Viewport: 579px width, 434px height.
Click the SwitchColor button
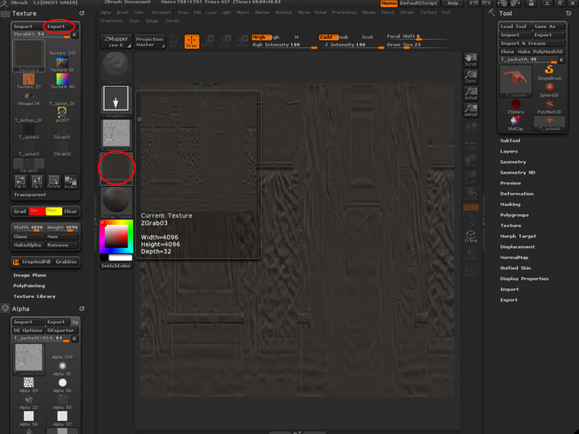116,265
